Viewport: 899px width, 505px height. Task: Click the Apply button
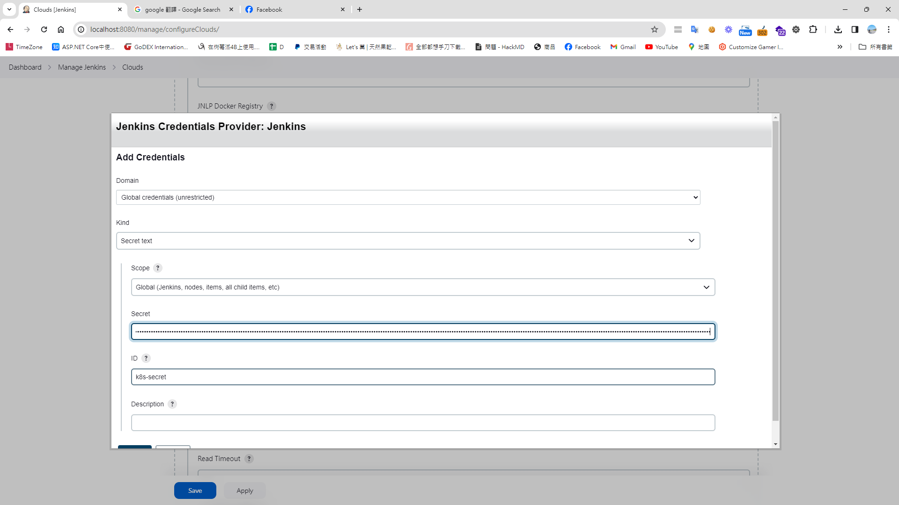click(x=244, y=490)
